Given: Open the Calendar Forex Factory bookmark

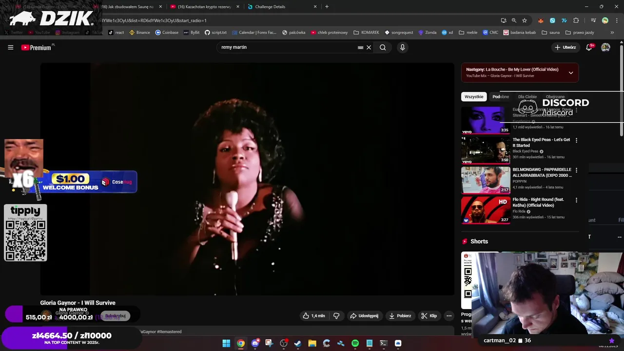Looking at the screenshot, I should click(254, 33).
